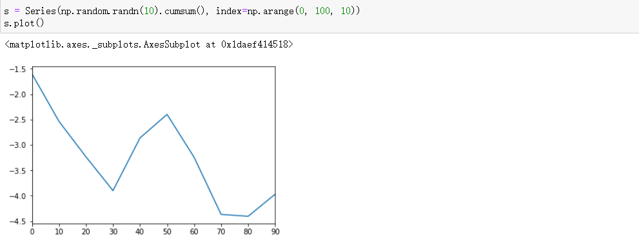The height and width of the screenshot is (246, 639).
Task: Select the AxesSubplot output text line
Action: [x=148, y=44]
